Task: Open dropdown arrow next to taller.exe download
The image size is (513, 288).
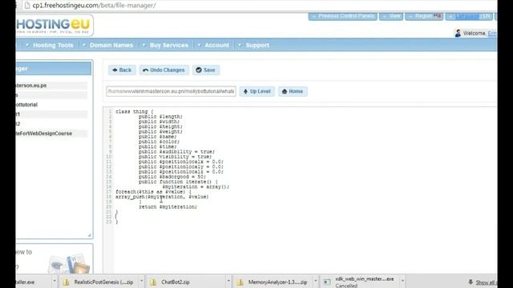Action: 55,281
